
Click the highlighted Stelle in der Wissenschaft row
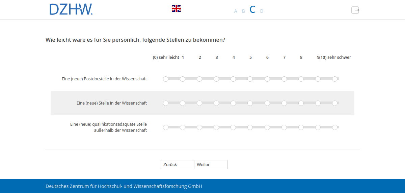(202, 103)
